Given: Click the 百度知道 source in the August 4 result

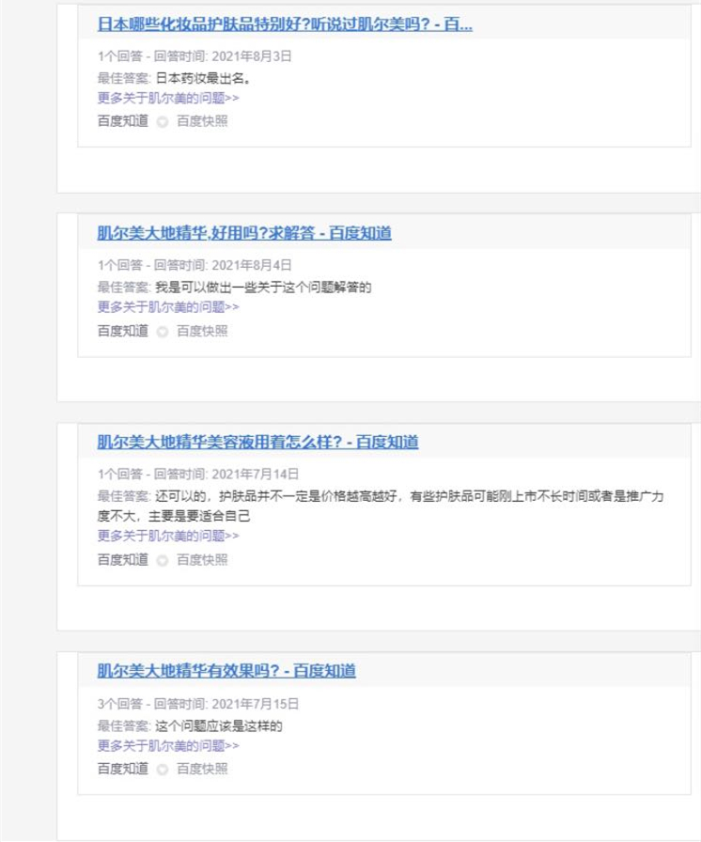Looking at the screenshot, I should (123, 331).
